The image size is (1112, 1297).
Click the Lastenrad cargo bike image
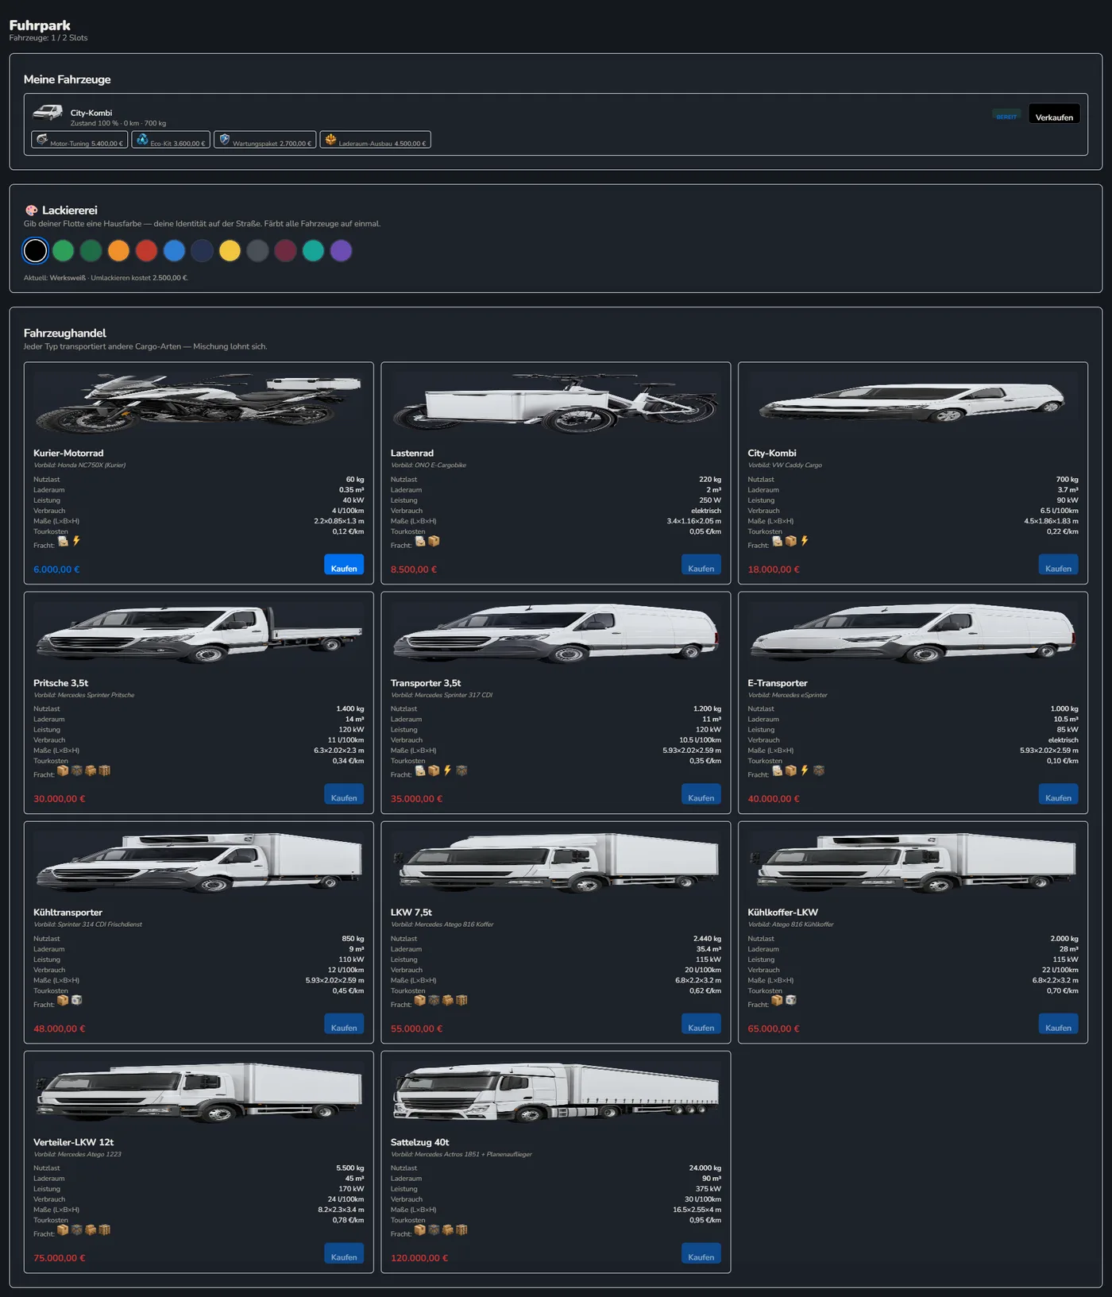(556, 403)
